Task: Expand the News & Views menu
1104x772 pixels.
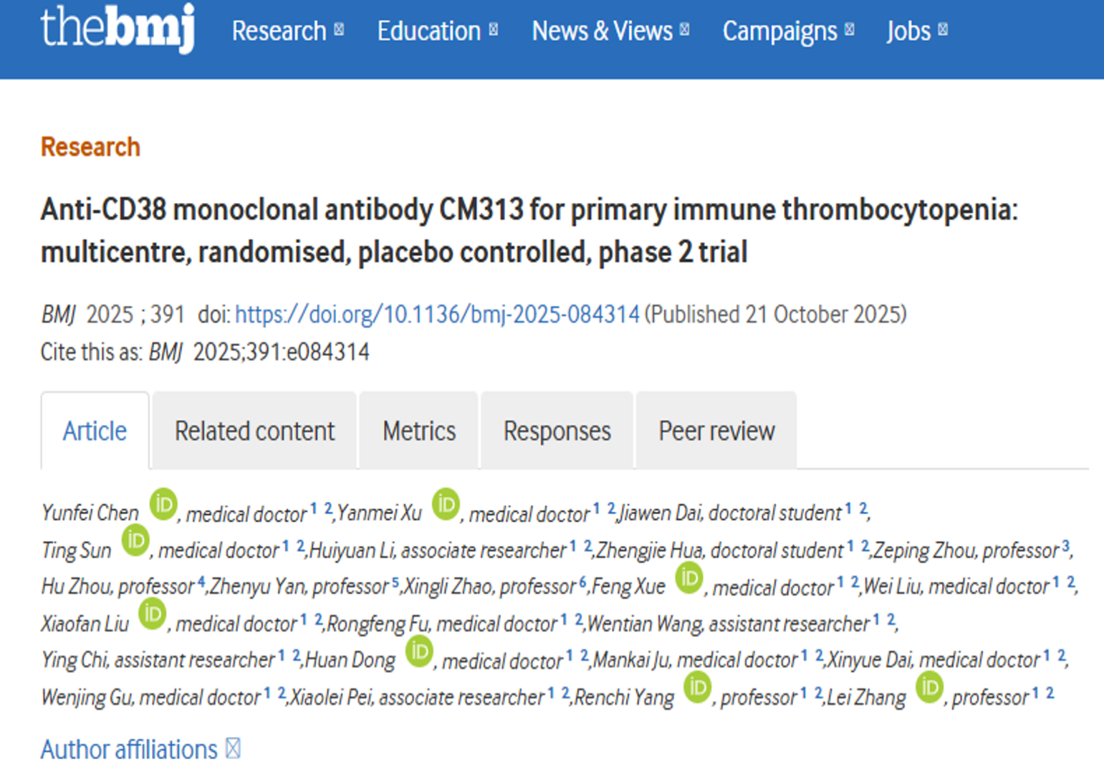Action: [610, 31]
